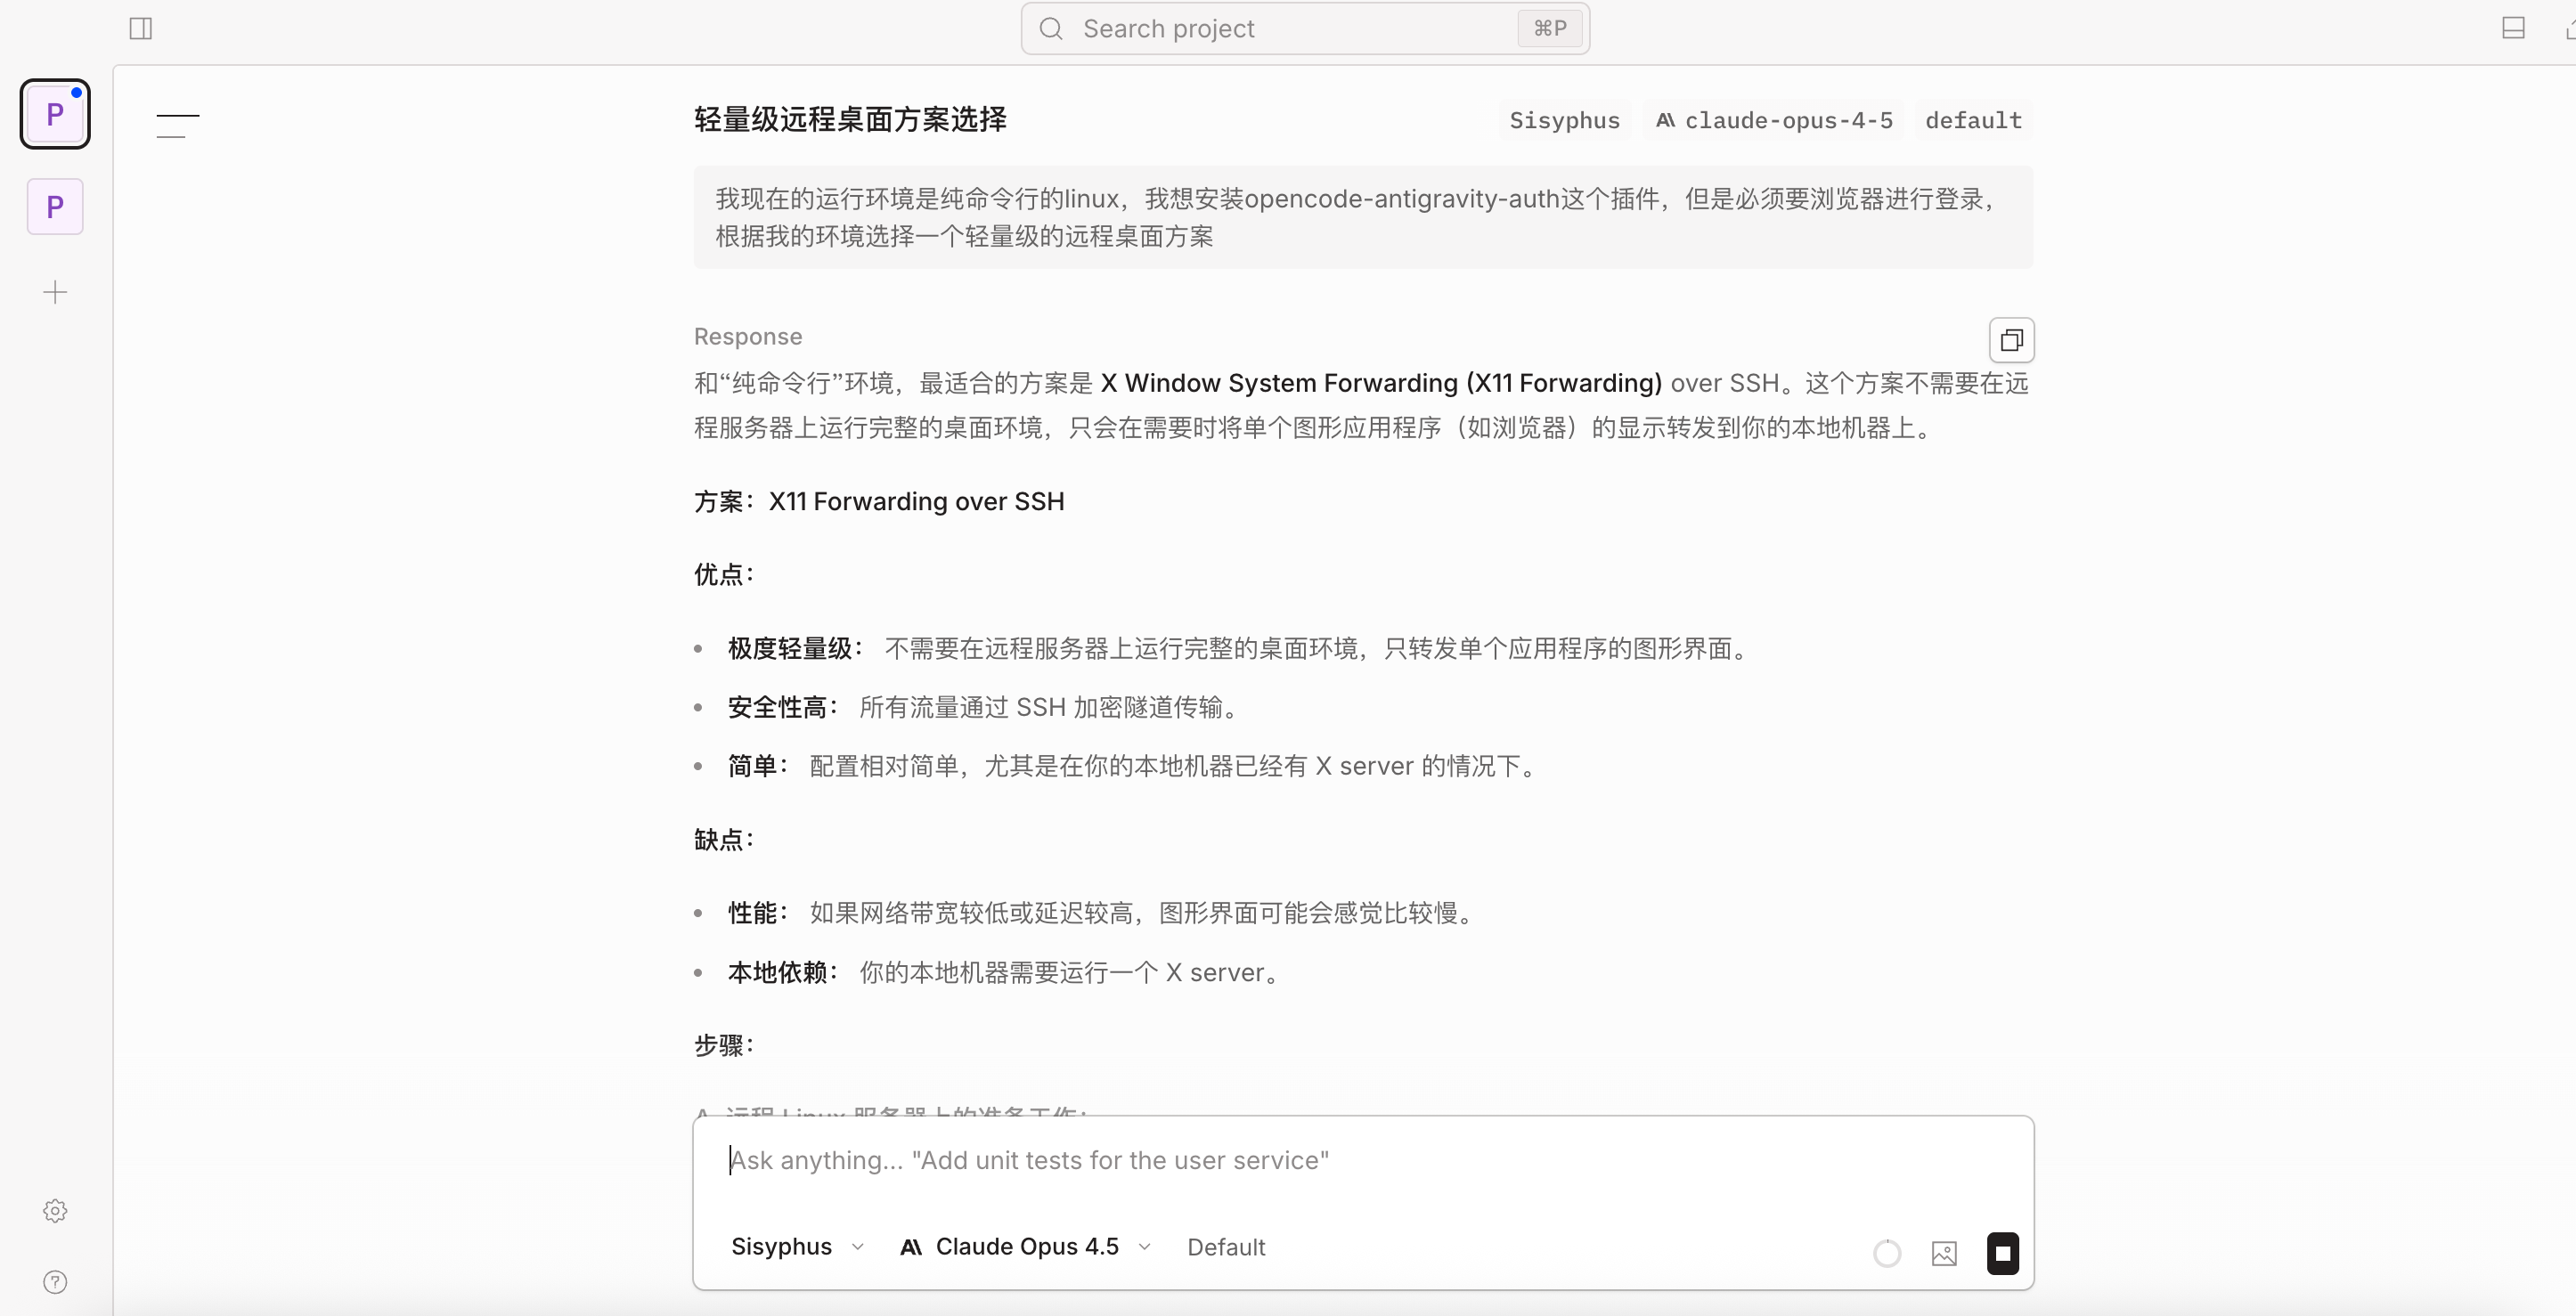Screen dimensions: 2576x1316
Task: Open the second project P avatar
Action: [55, 207]
